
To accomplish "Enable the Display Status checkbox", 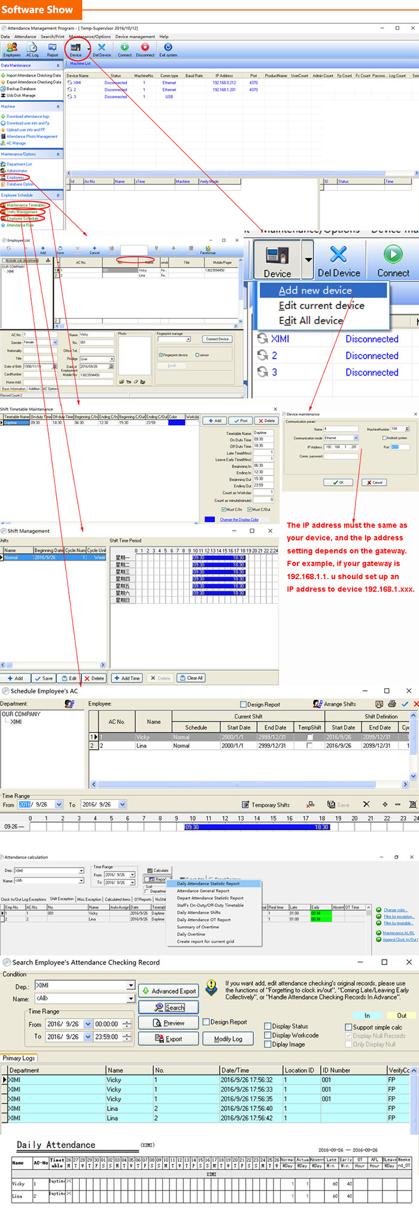I will (268, 1026).
